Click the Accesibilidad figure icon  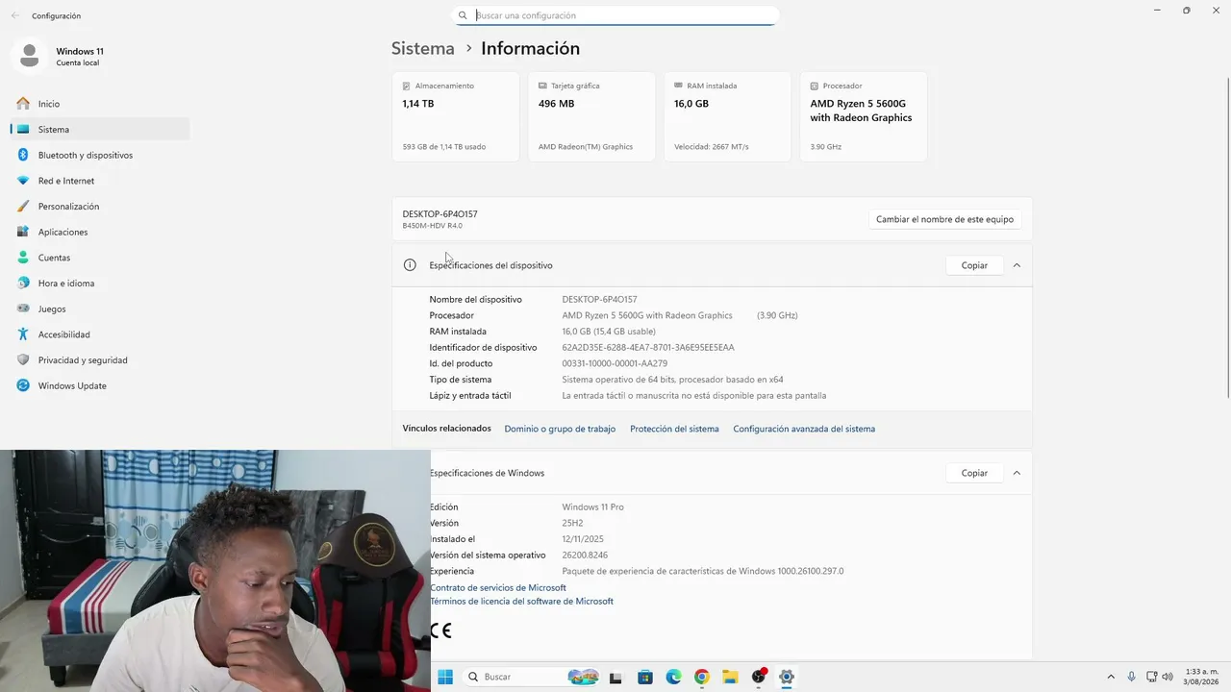click(x=22, y=334)
